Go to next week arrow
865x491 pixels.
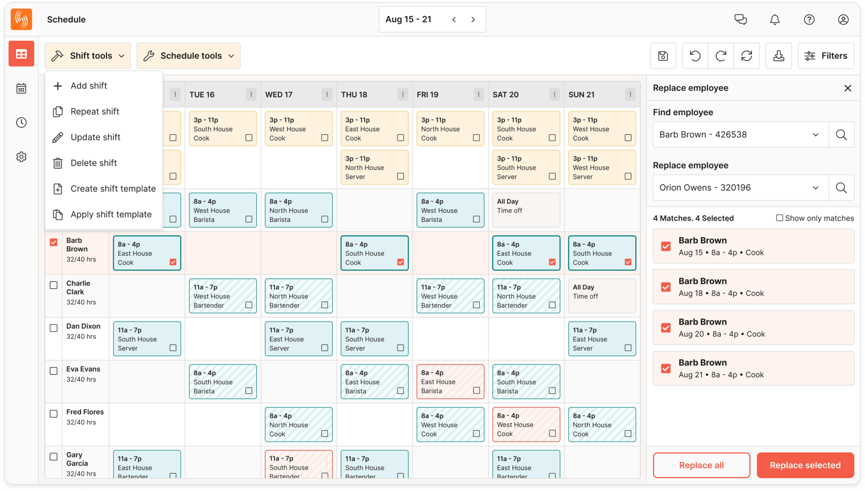473,19
